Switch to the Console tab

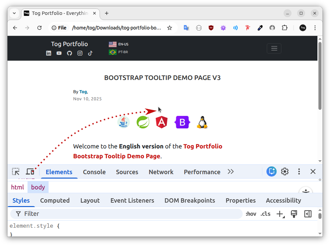click(x=94, y=172)
